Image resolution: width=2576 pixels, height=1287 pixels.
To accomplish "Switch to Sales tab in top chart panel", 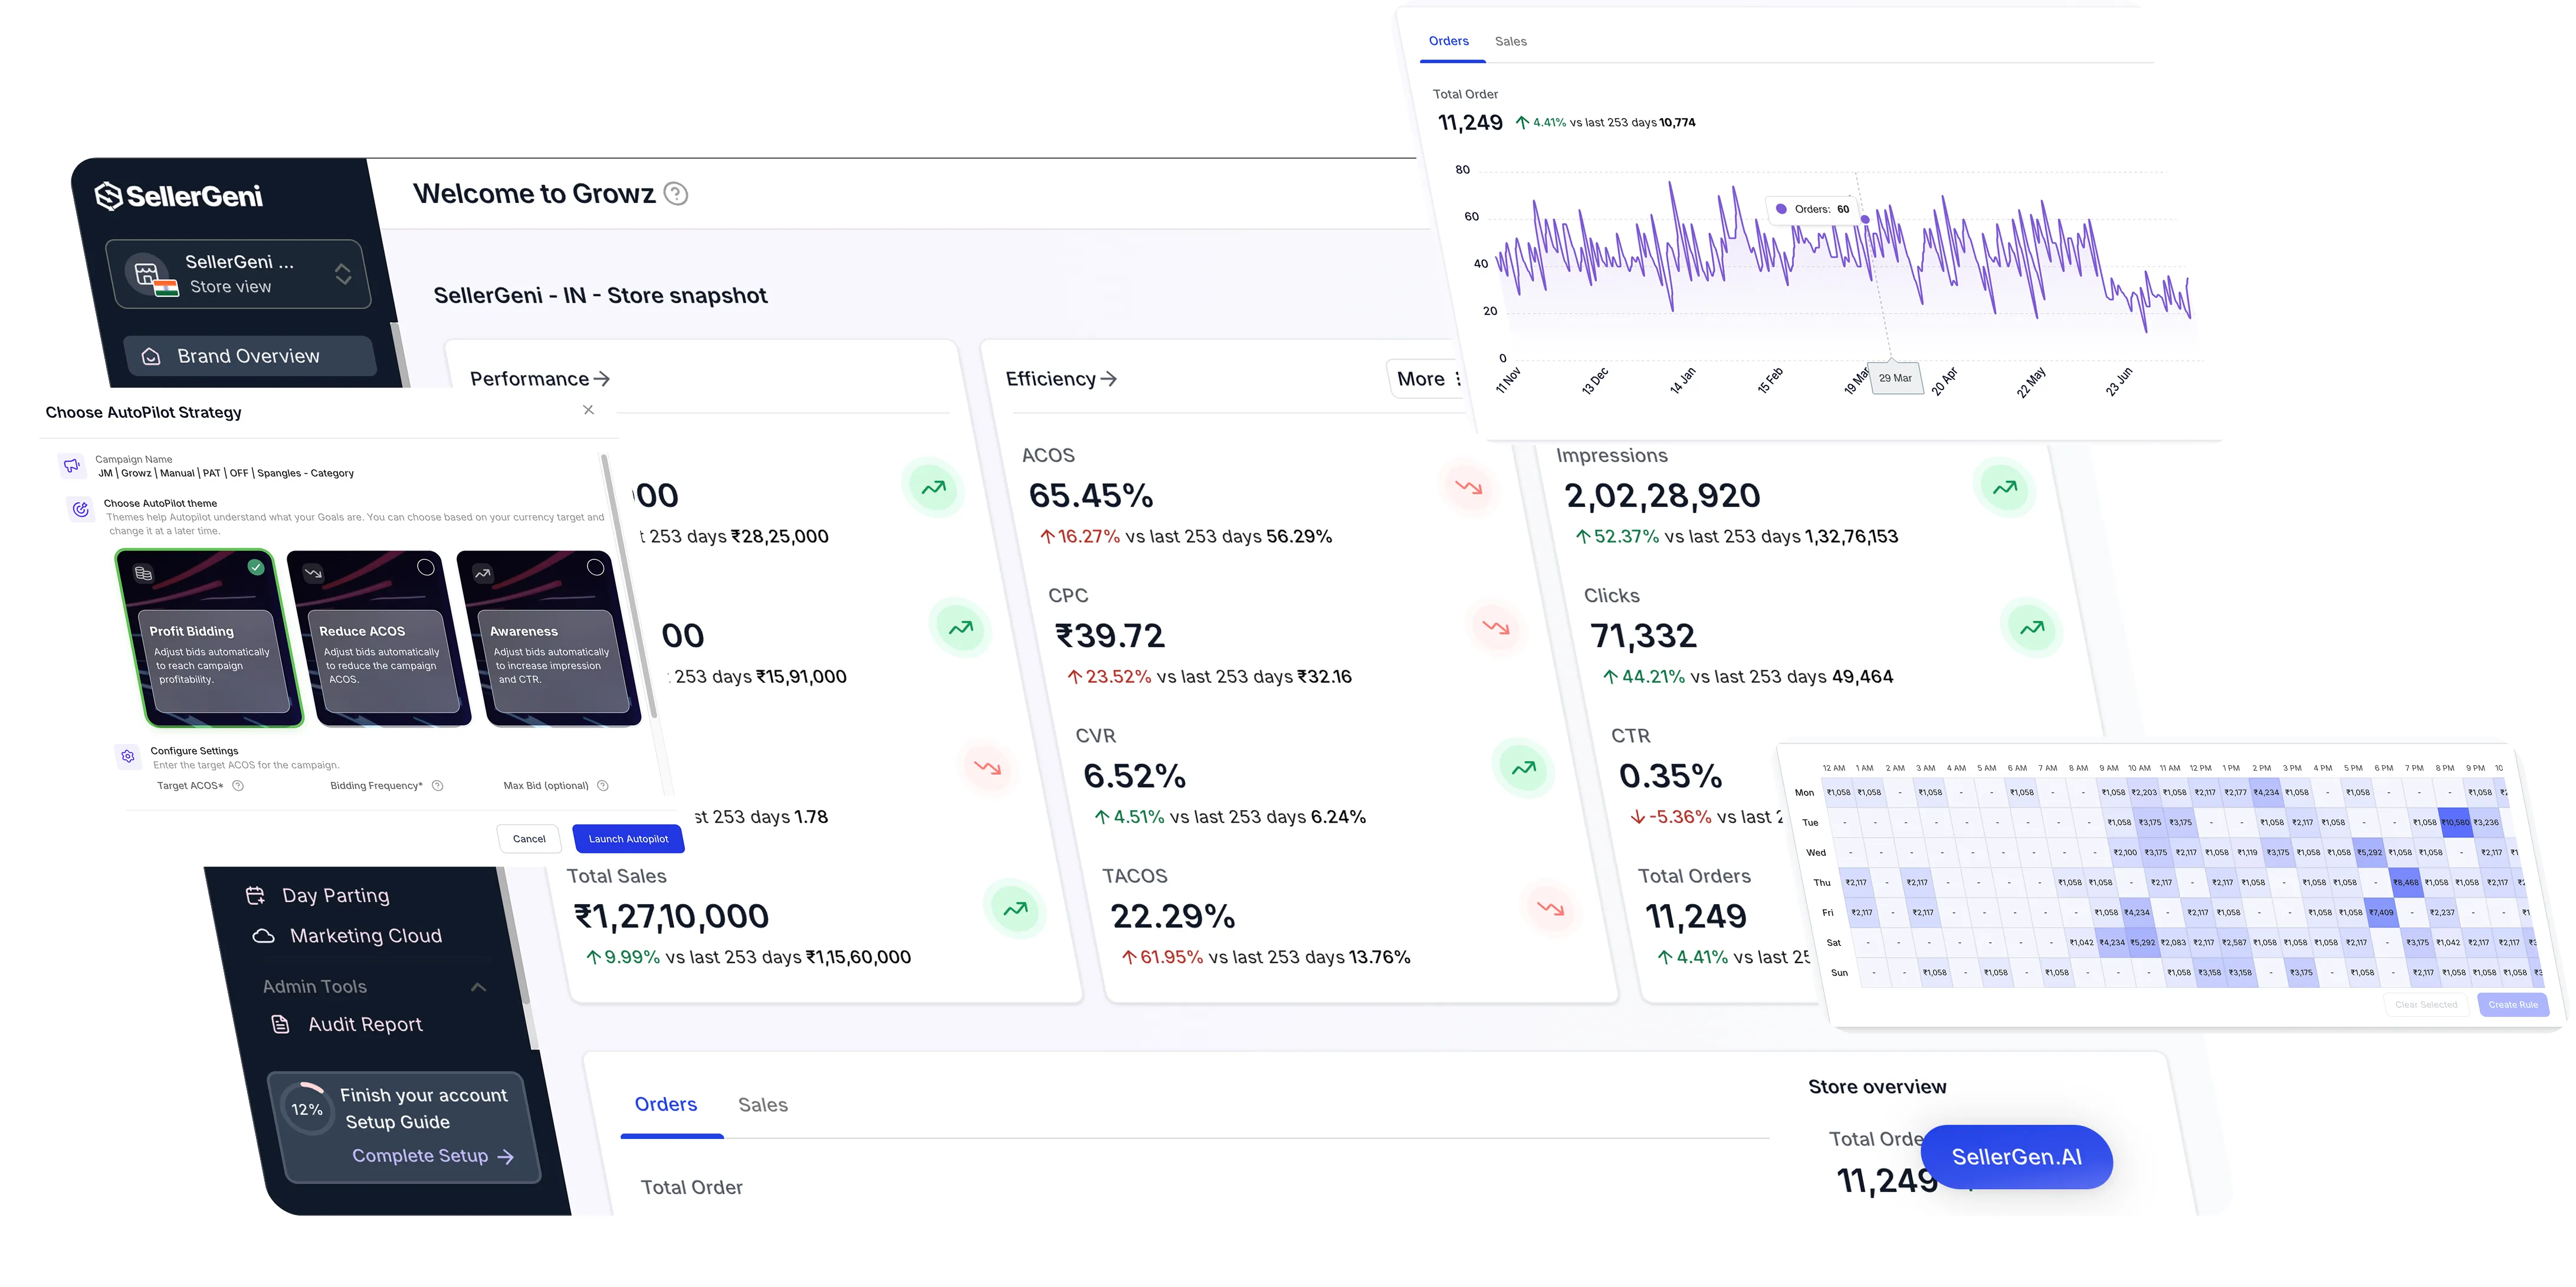I will tap(1510, 41).
